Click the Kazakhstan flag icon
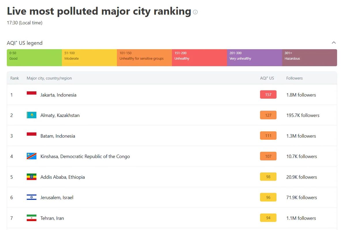Screen dimensions: 346x230 pyautogui.click(x=31, y=115)
